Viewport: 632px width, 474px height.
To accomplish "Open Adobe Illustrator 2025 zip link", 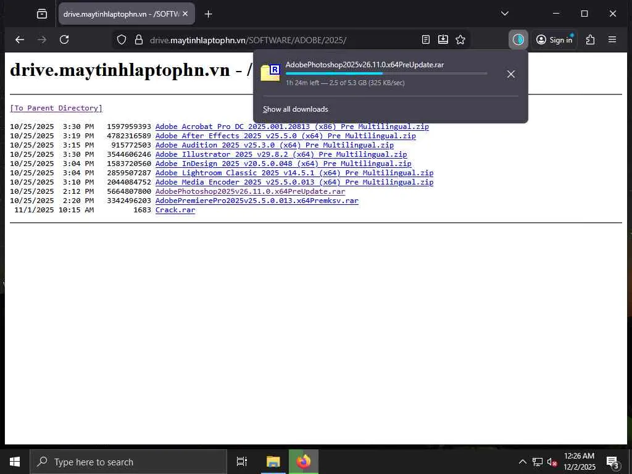I will (x=281, y=154).
